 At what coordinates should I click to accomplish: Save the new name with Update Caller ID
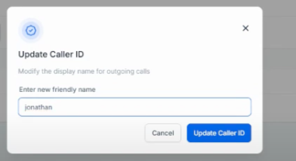pyautogui.click(x=219, y=133)
